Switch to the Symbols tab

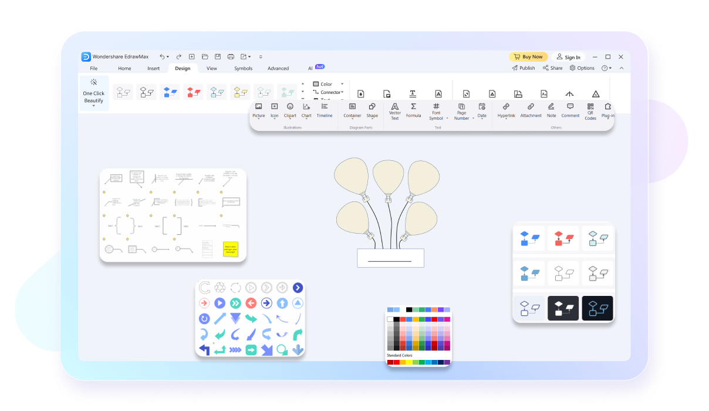(243, 68)
